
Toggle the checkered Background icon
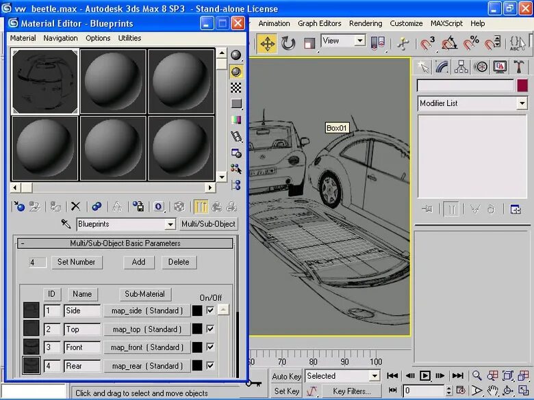click(236, 88)
